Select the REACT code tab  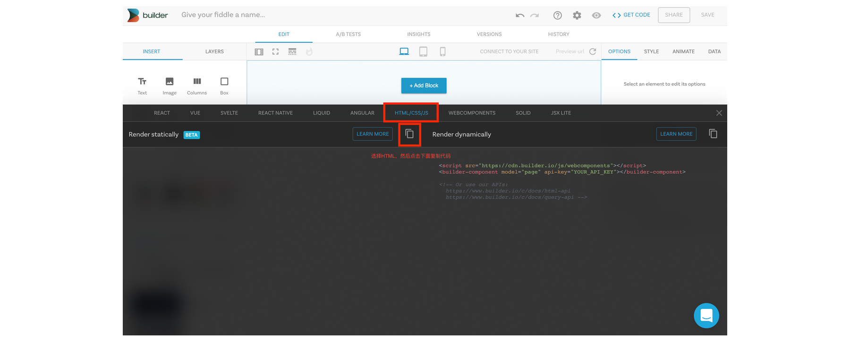pyautogui.click(x=162, y=113)
